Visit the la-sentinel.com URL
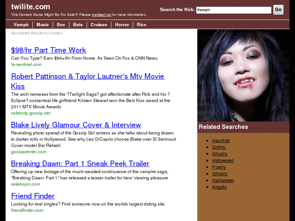 click(26, 64)
